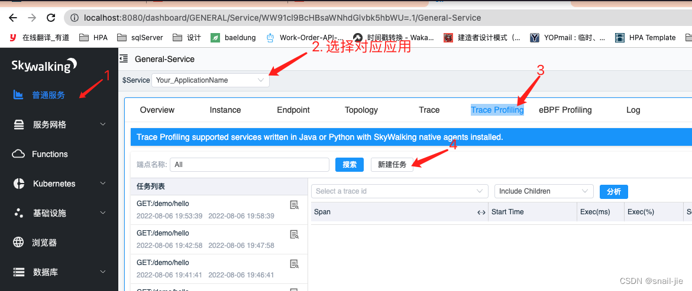Click the Functions cloud icon
Image resolution: width=692 pixels, height=291 pixels.
tap(18, 154)
